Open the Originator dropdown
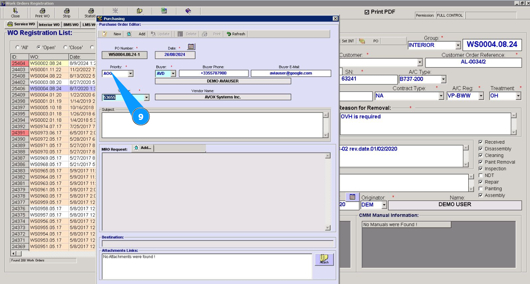530x284 pixels. (x=384, y=205)
